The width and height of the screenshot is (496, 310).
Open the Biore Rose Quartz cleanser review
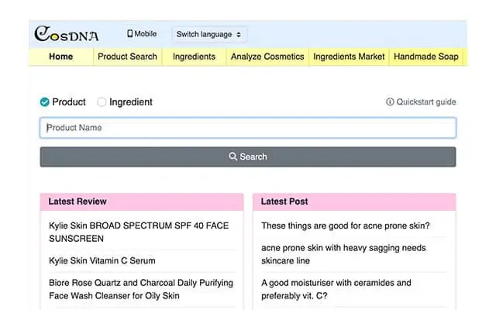141,289
